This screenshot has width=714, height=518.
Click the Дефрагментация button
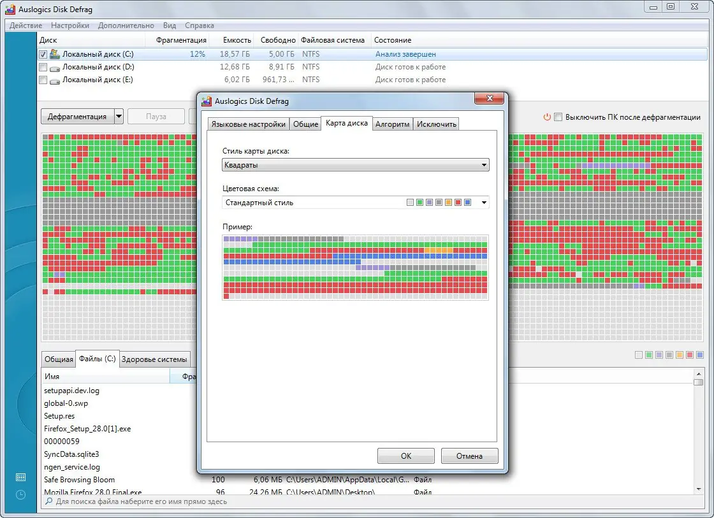(77, 117)
